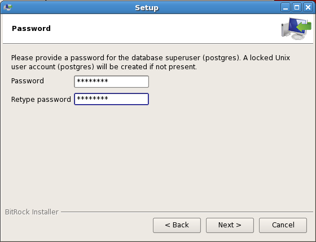The height and width of the screenshot is (242, 316).
Task: Click the "user account (postgres)" text line
Action: click(x=104, y=67)
